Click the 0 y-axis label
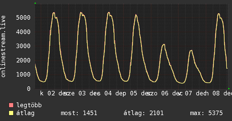 click(29, 89)
